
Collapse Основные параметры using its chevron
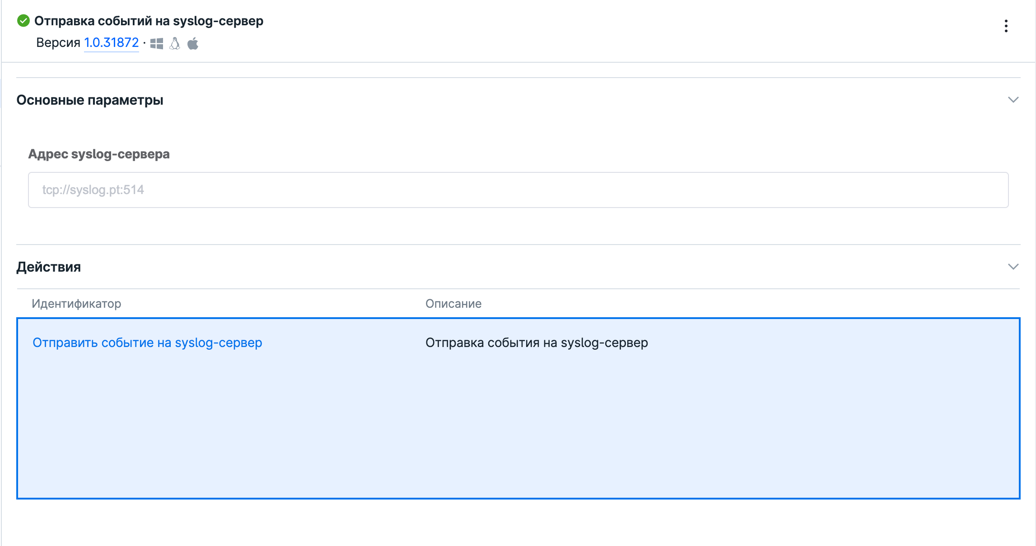[x=1013, y=100]
